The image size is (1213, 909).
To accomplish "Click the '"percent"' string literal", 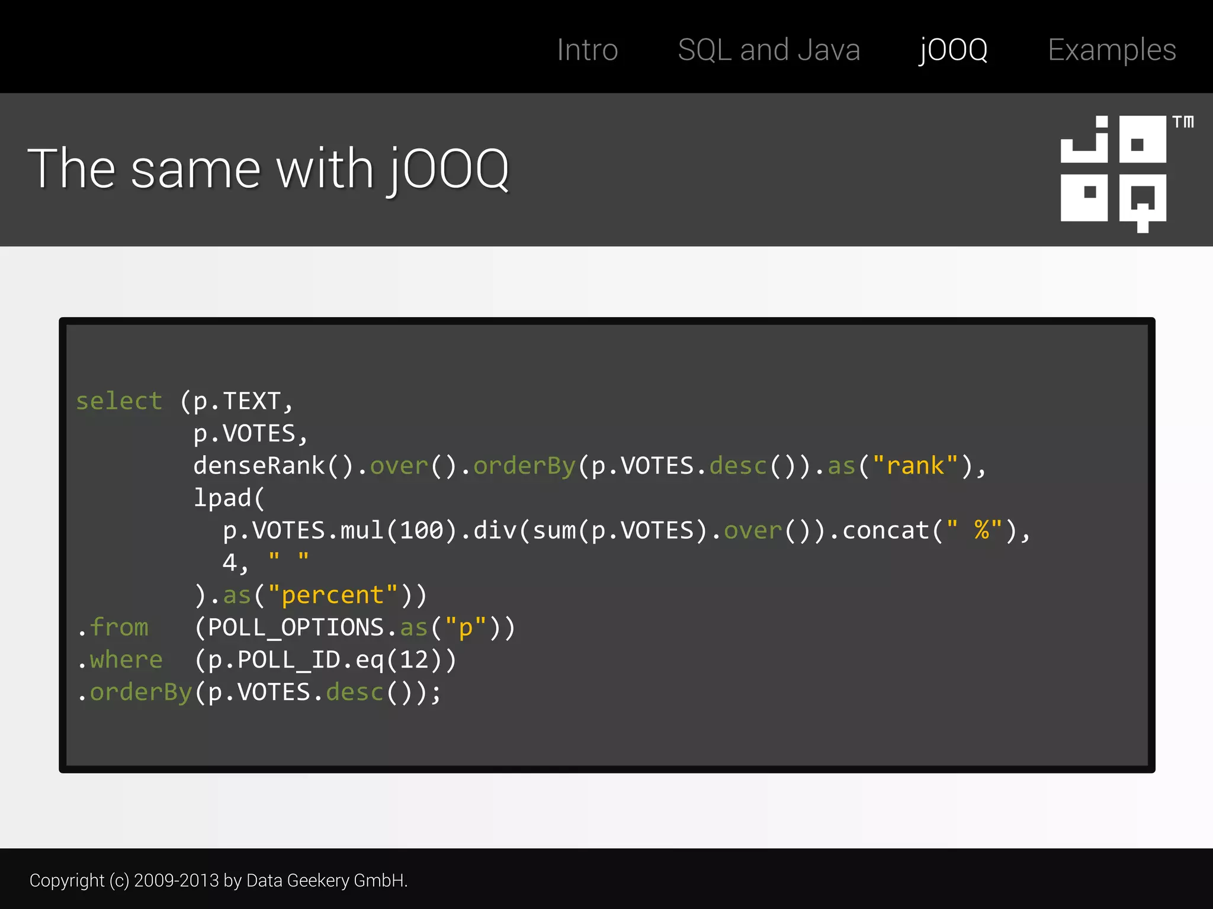I will [333, 595].
